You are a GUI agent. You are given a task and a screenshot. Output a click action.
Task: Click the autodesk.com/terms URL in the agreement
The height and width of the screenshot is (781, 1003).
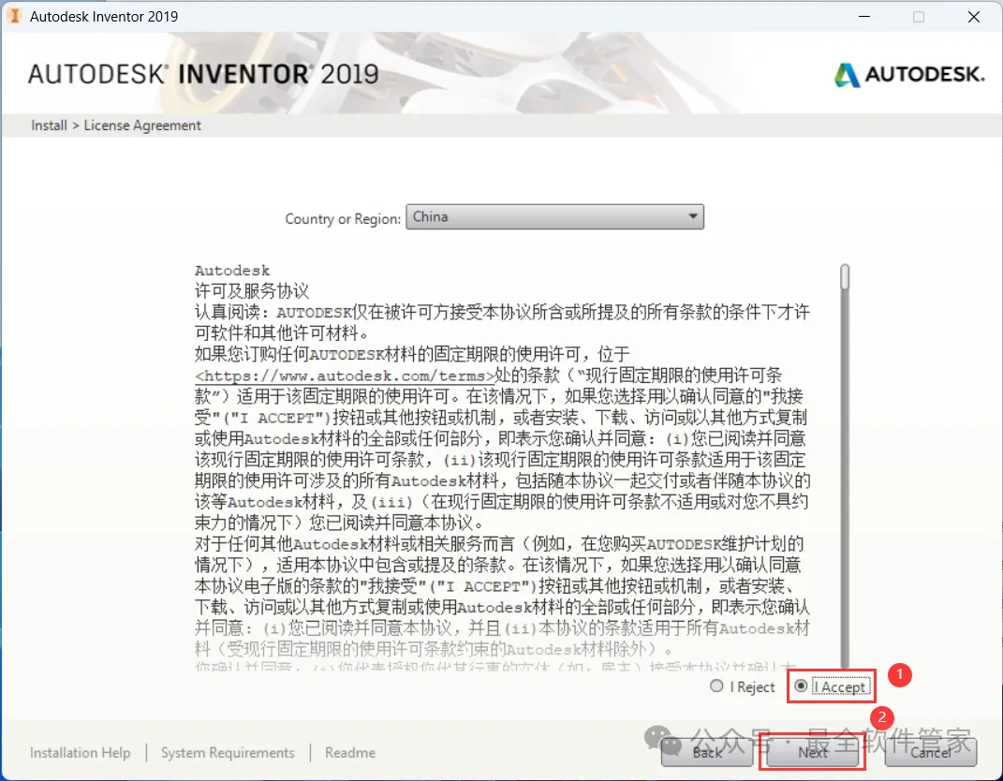pyautogui.click(x=345, y=376)
